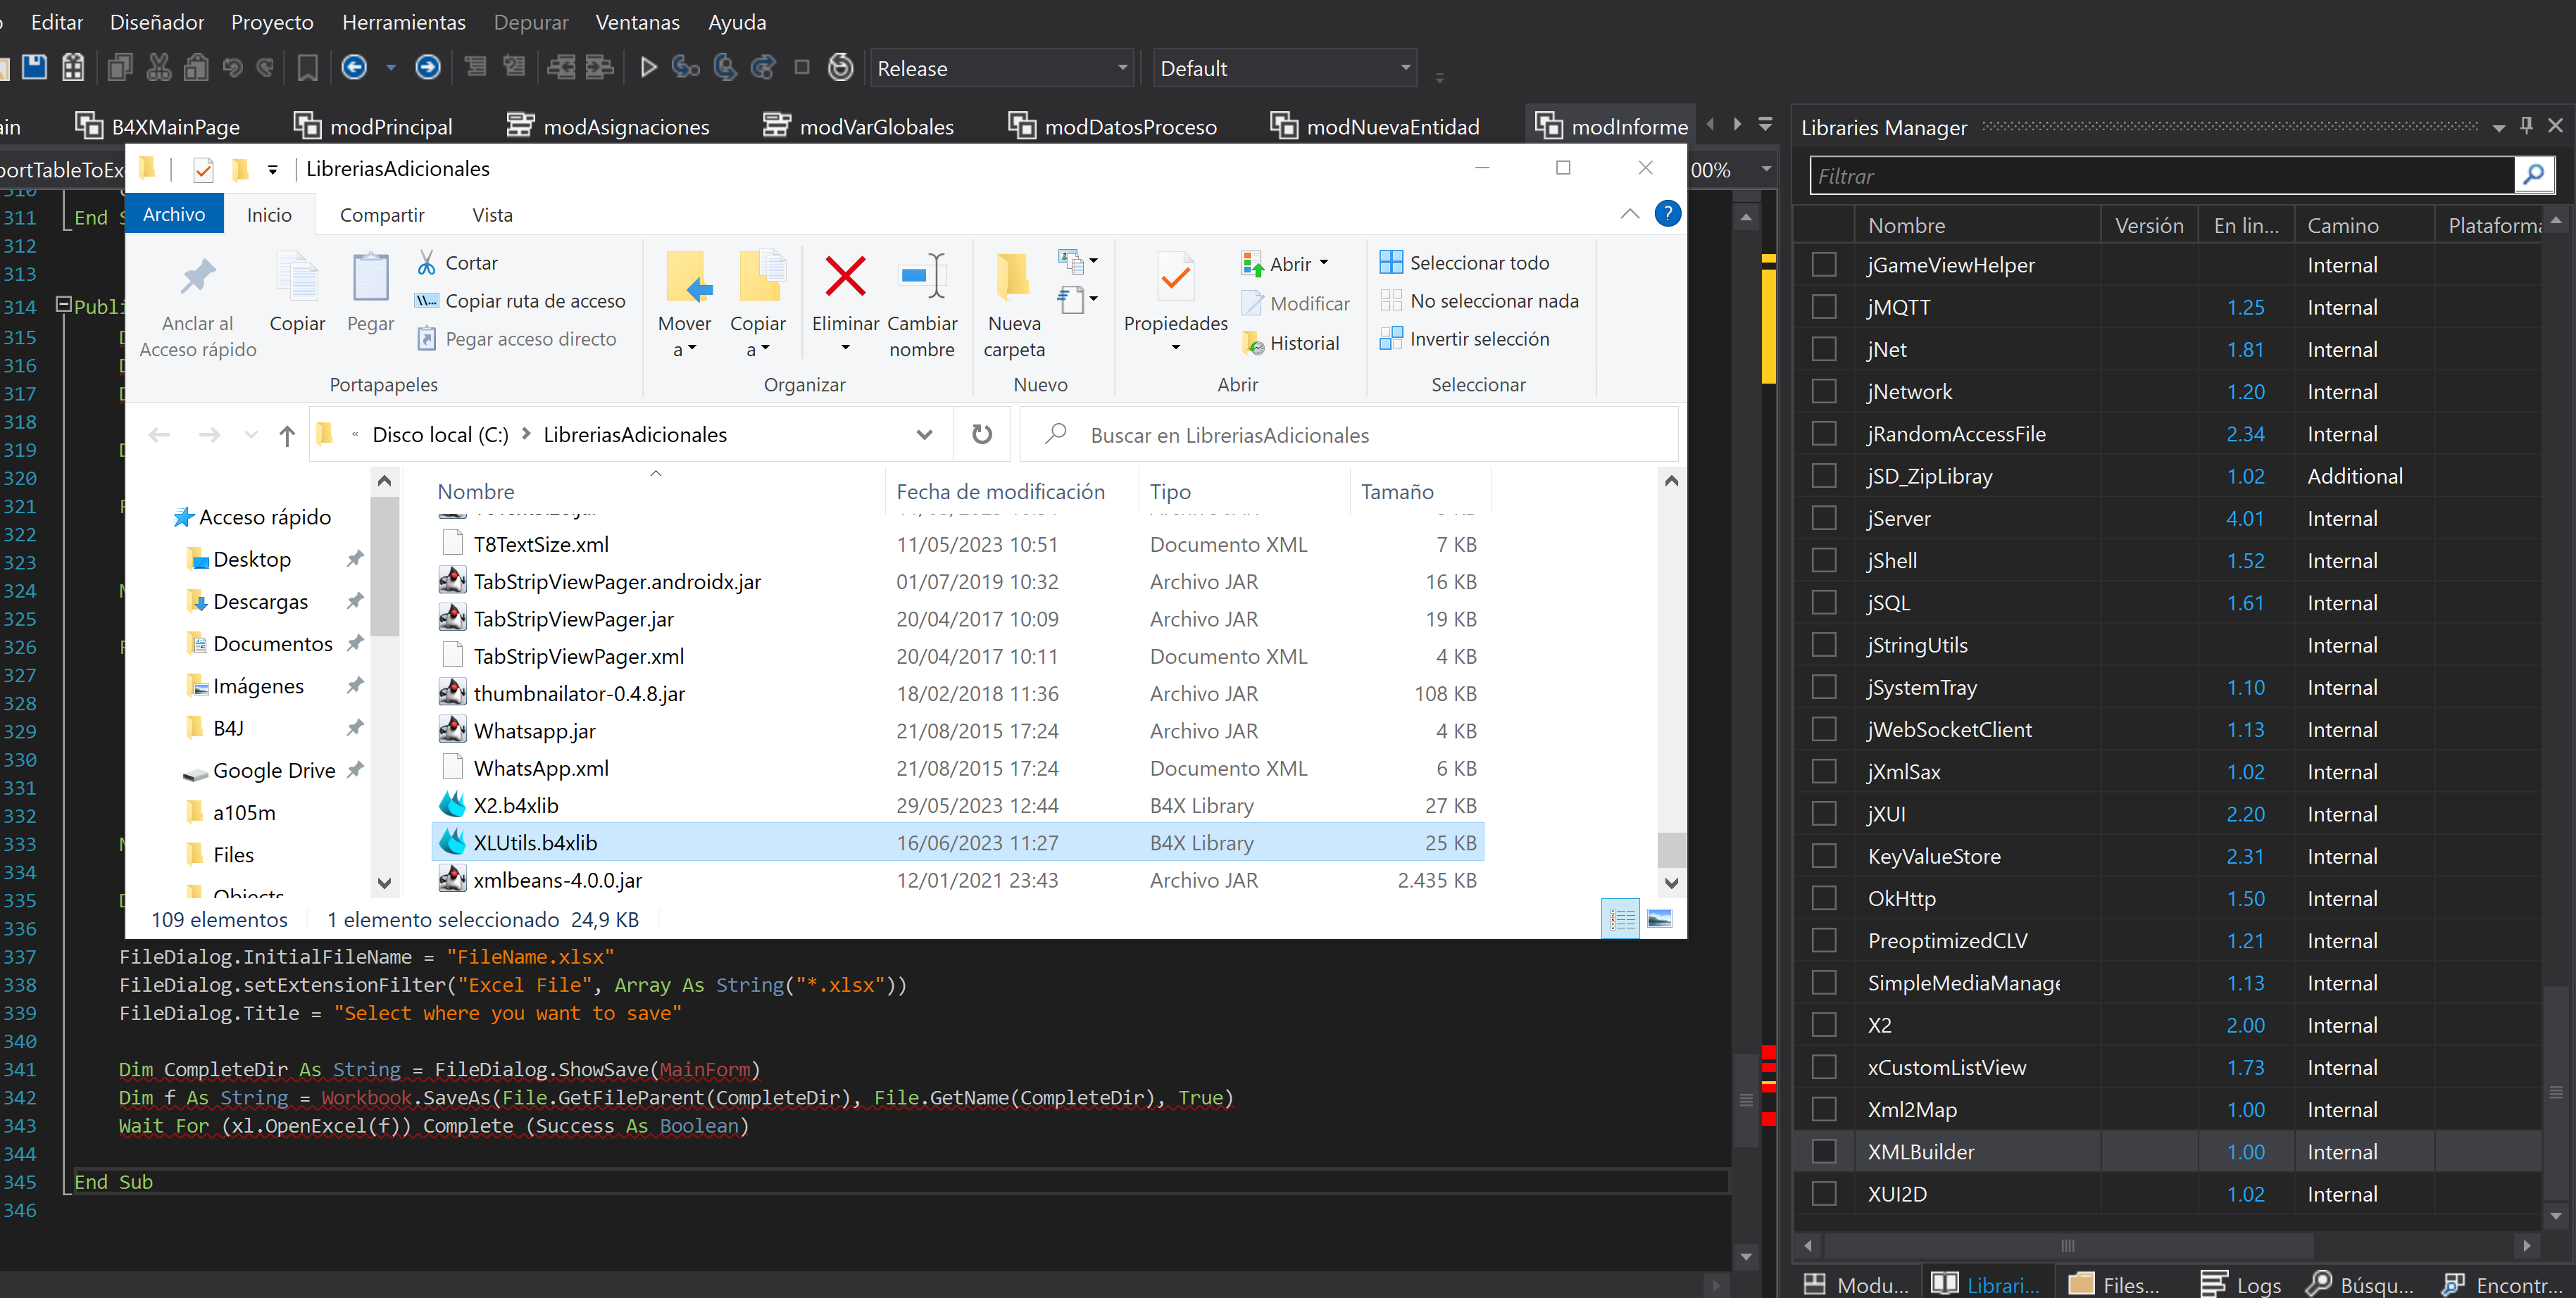Click the Save icon in B4J toolbar
2576x1298 pixels.
34,67
